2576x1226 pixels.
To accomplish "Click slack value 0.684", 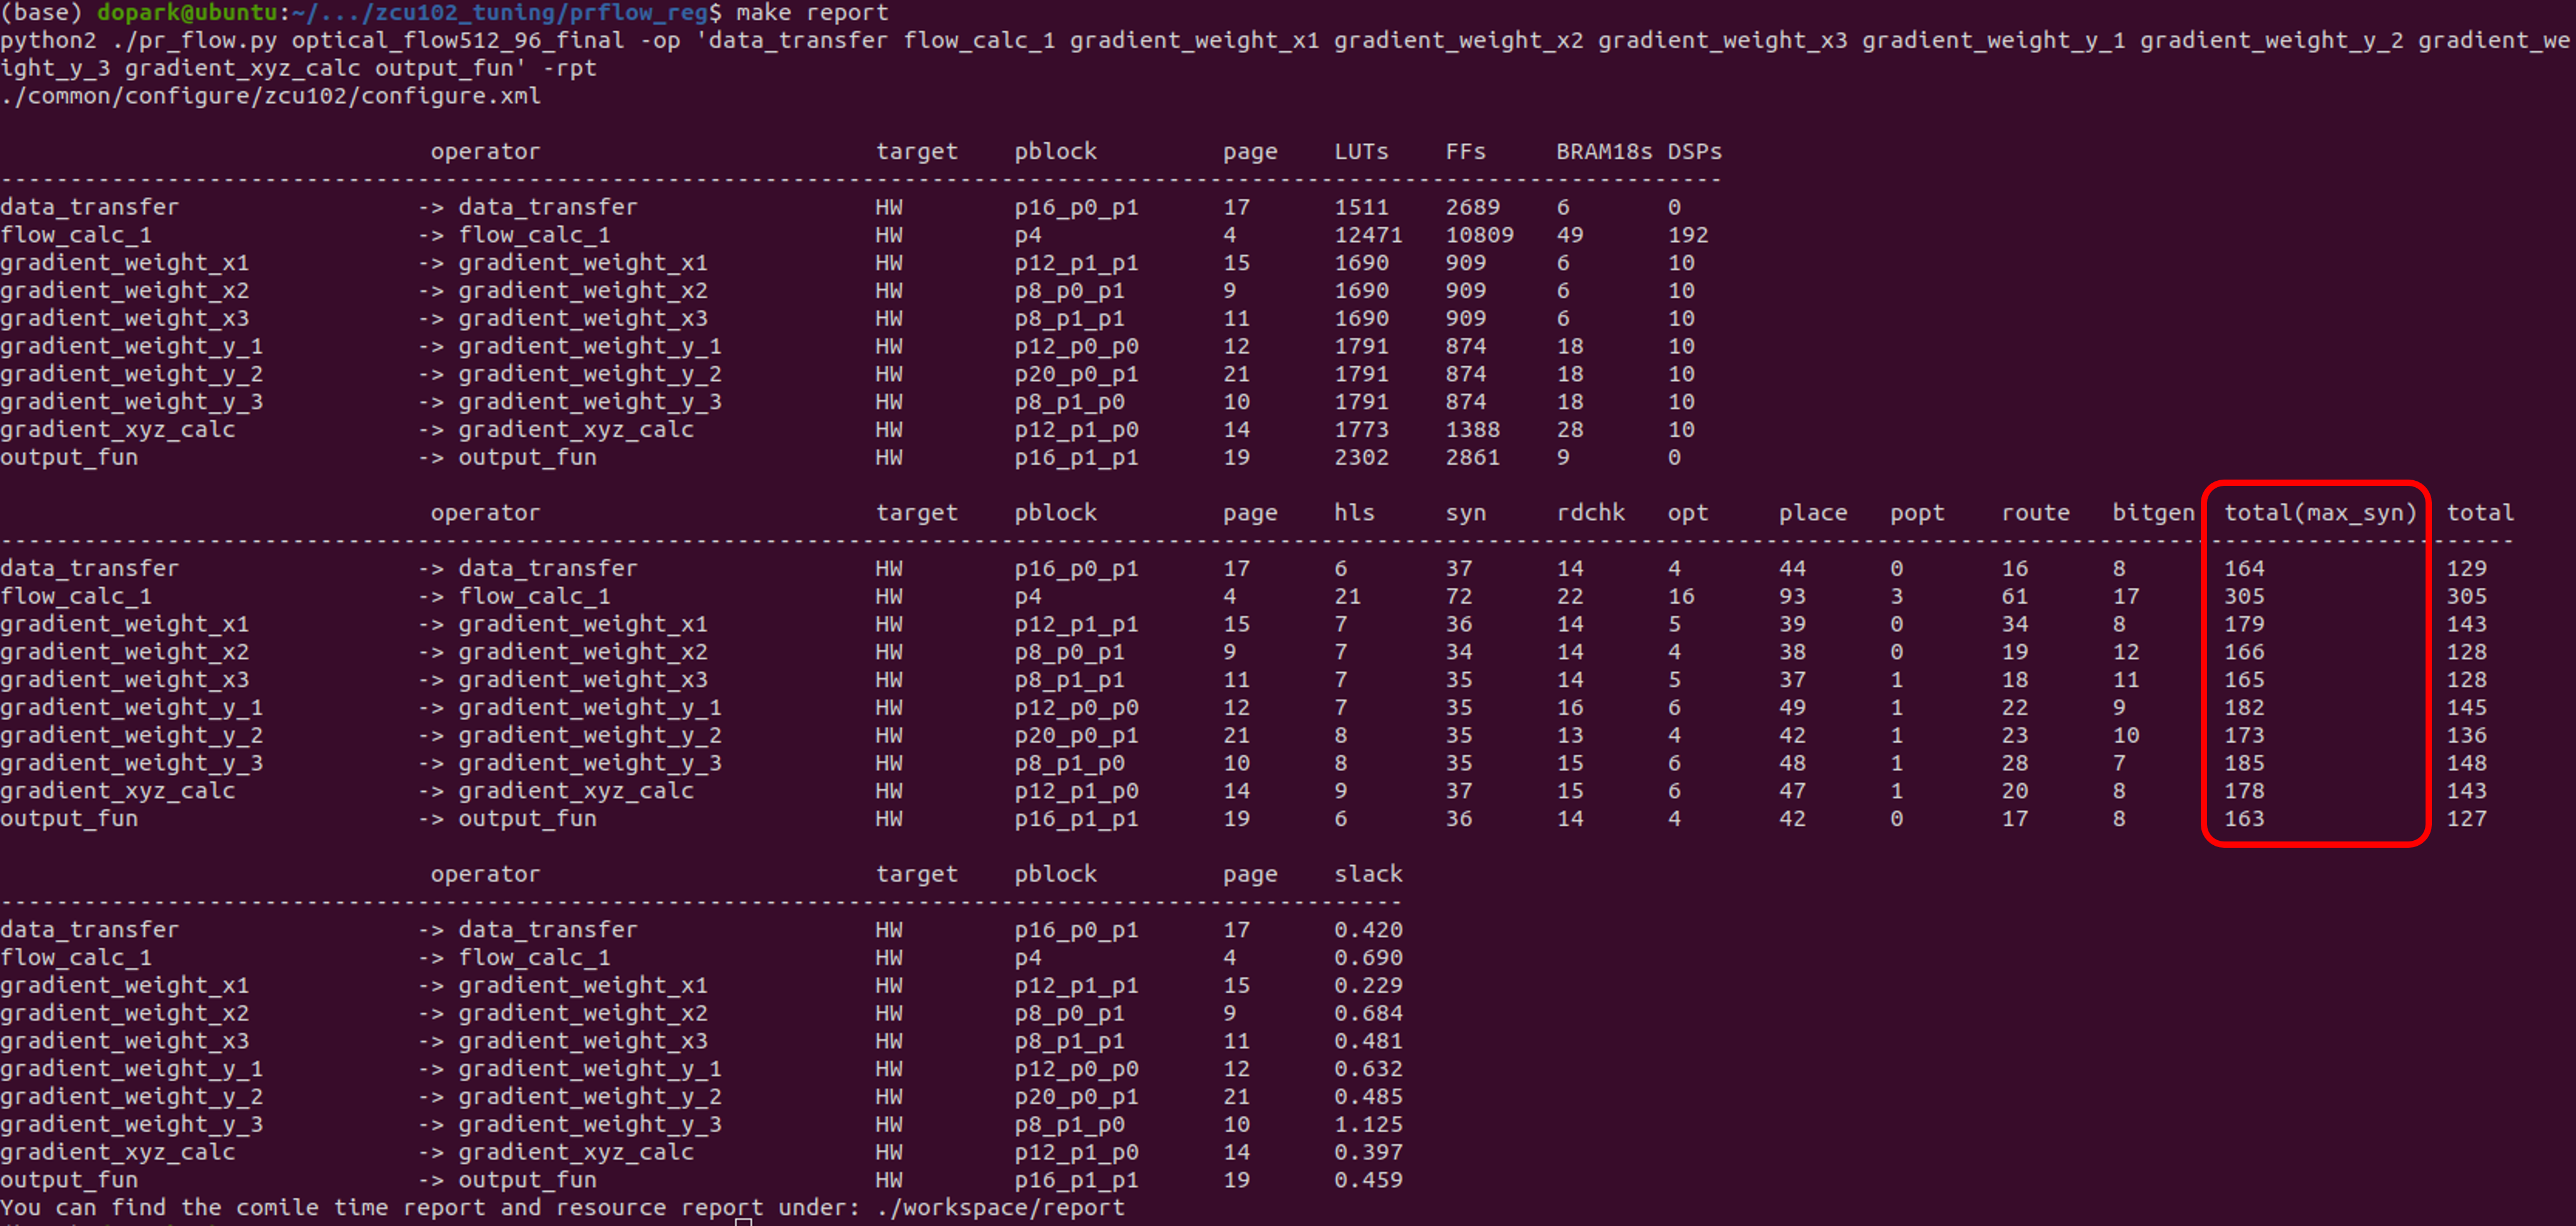I will click(x=1368, y=1013).
